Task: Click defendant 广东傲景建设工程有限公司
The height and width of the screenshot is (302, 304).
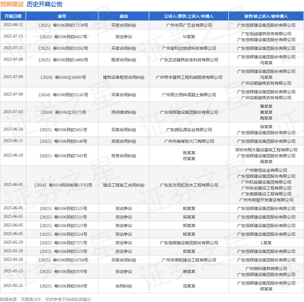Action: coord(266,194)
